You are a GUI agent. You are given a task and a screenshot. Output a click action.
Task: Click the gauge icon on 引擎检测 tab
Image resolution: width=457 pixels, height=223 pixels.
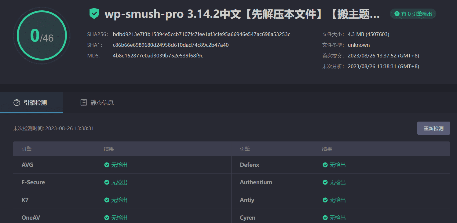(x=17, y=103)
